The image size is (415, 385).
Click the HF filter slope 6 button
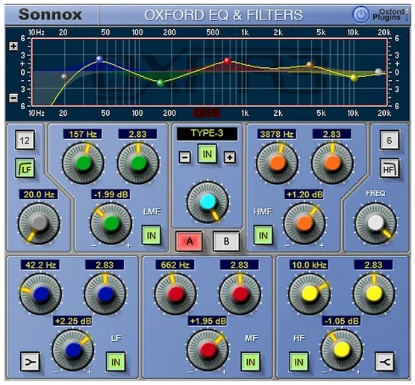pyautogui.click(x=389, y=141)
